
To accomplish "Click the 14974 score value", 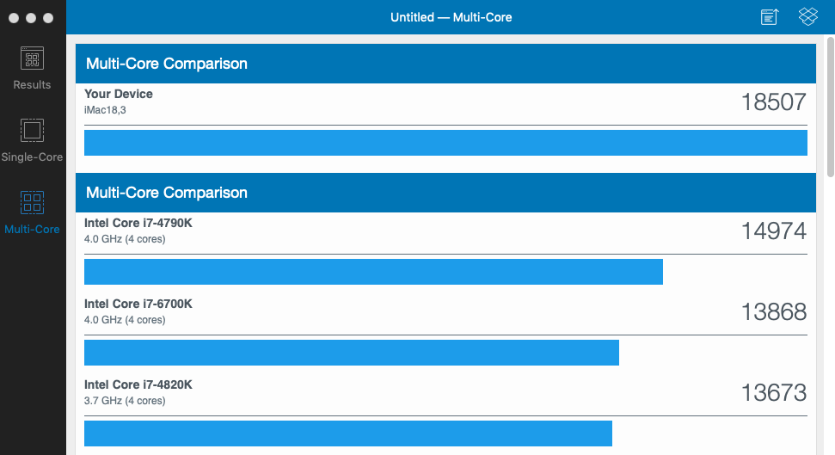I will pos(774,231).
